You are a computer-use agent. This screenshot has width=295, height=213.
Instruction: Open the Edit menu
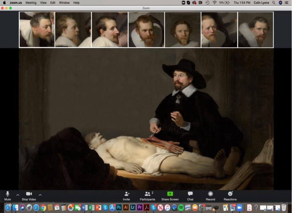[x=53, y=3]
